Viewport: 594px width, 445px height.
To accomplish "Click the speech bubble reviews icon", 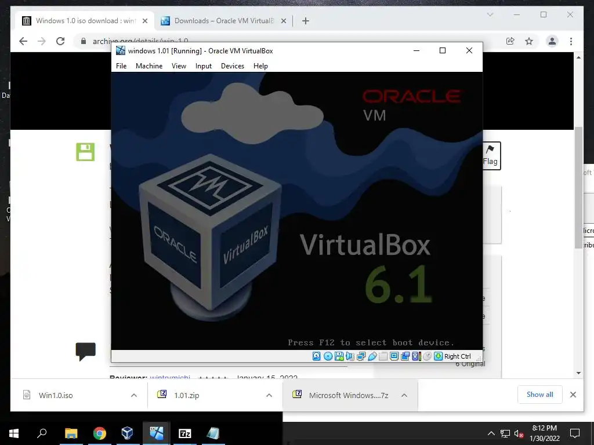I will 86,352.
